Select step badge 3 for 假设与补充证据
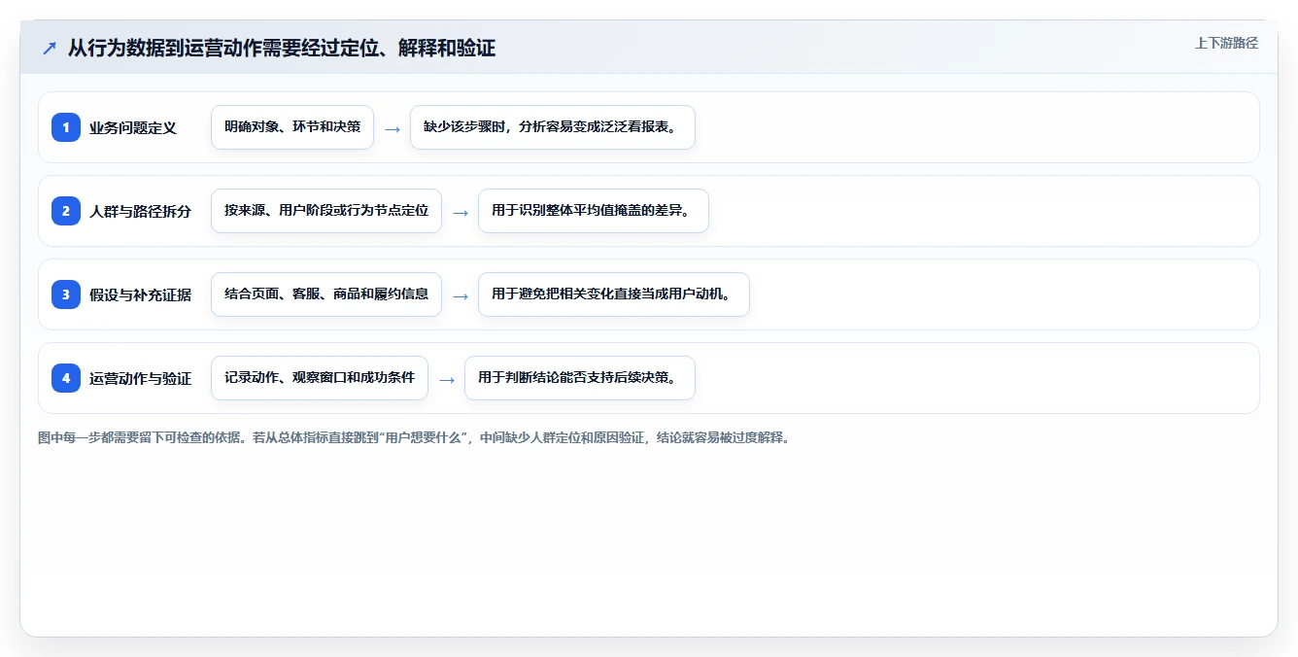This screenshot has width=1298, height=657. 66,294
